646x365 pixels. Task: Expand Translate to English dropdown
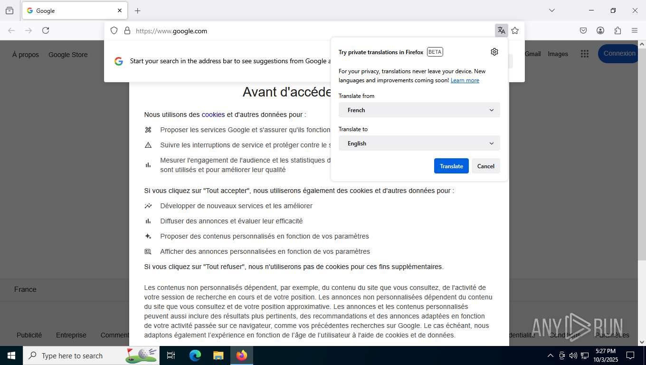click(x=419, y=143)
